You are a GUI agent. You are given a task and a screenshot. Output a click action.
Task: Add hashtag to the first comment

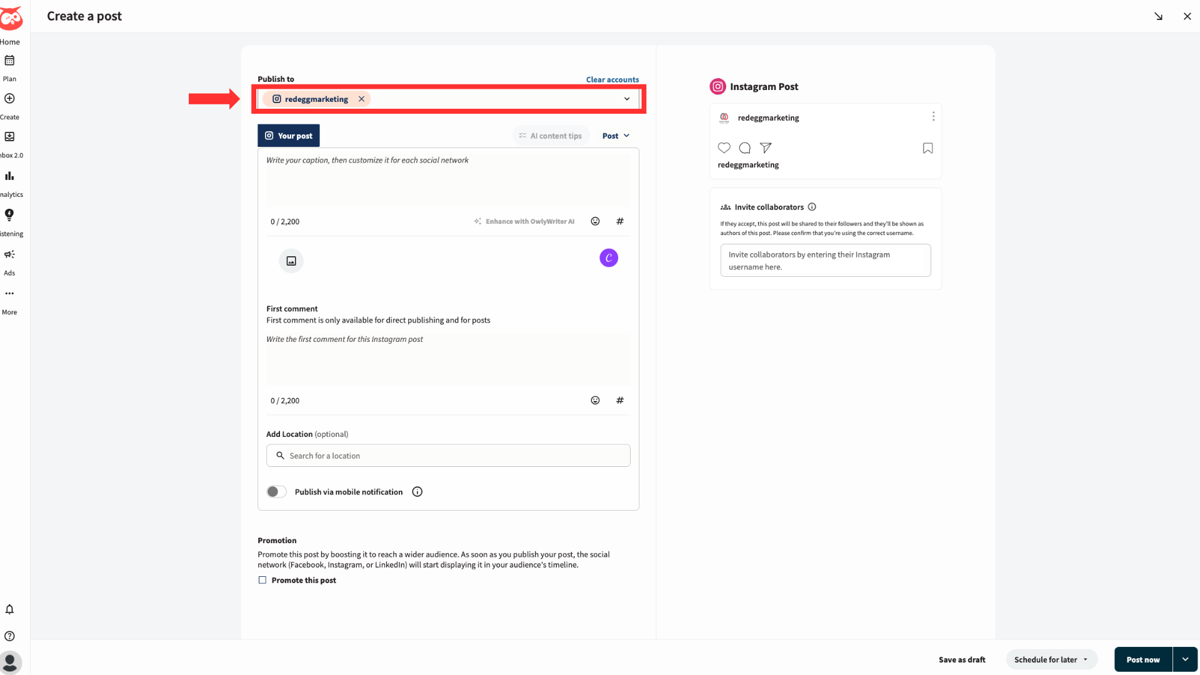(x=620, y=401)
